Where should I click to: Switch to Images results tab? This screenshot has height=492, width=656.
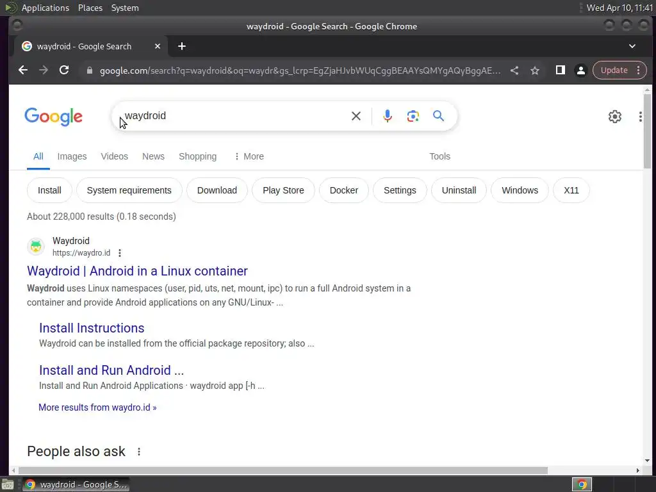click(x=72, y=156)
